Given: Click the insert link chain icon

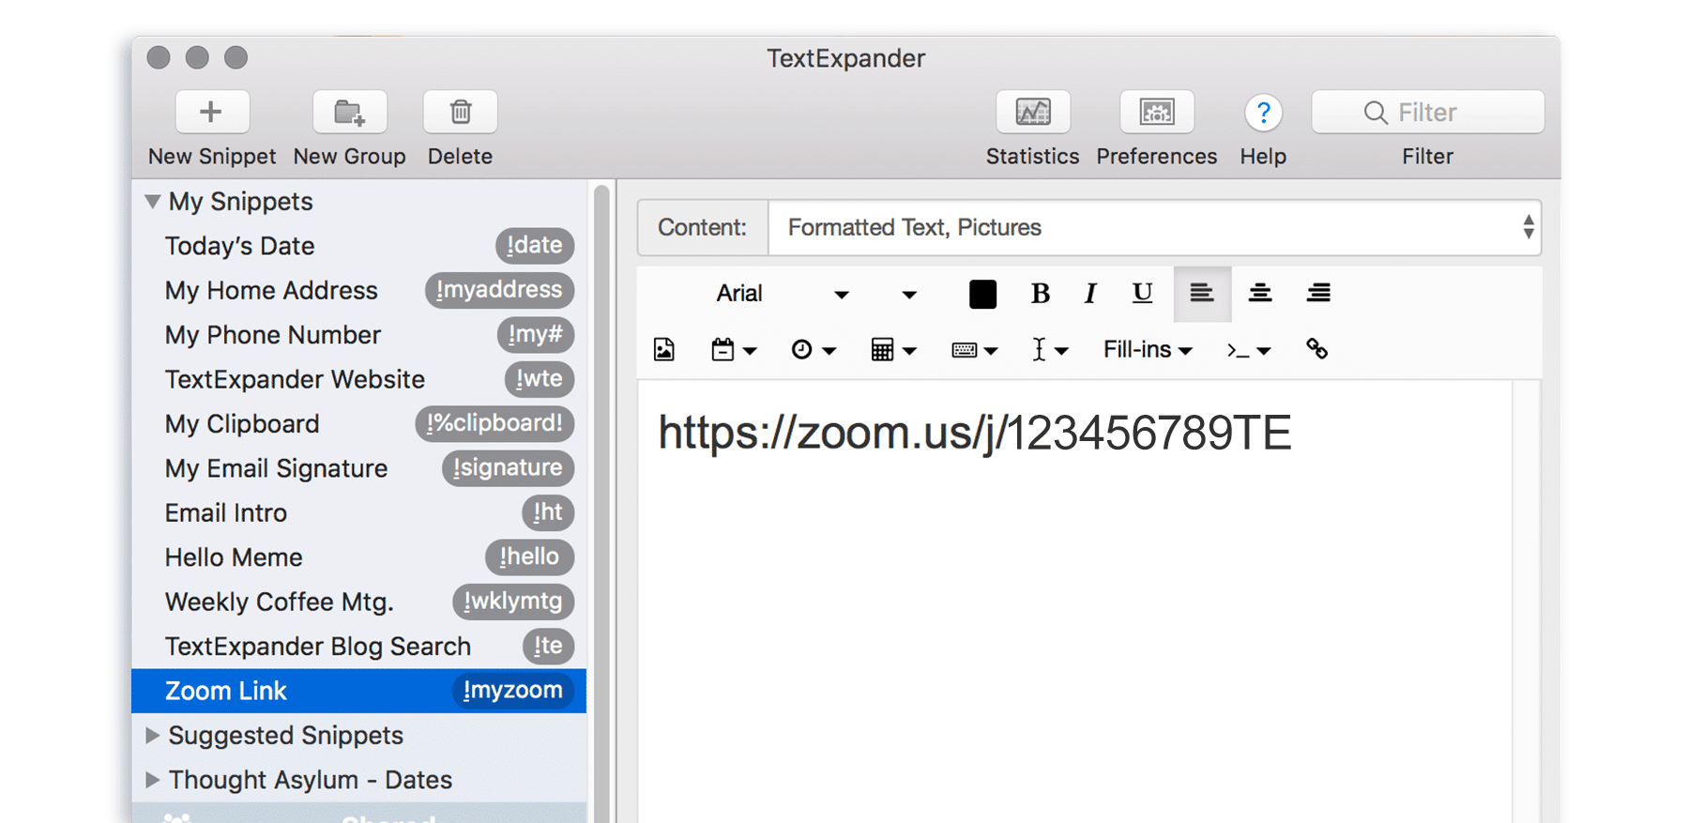Looking at the screenshot, I should pyautogui.click(x=1316, y=349).
